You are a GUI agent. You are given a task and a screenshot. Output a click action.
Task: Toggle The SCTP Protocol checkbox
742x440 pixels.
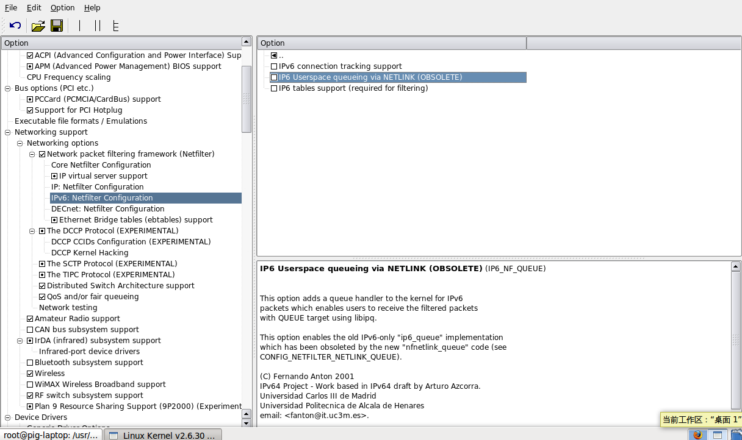tap(42, 264)
